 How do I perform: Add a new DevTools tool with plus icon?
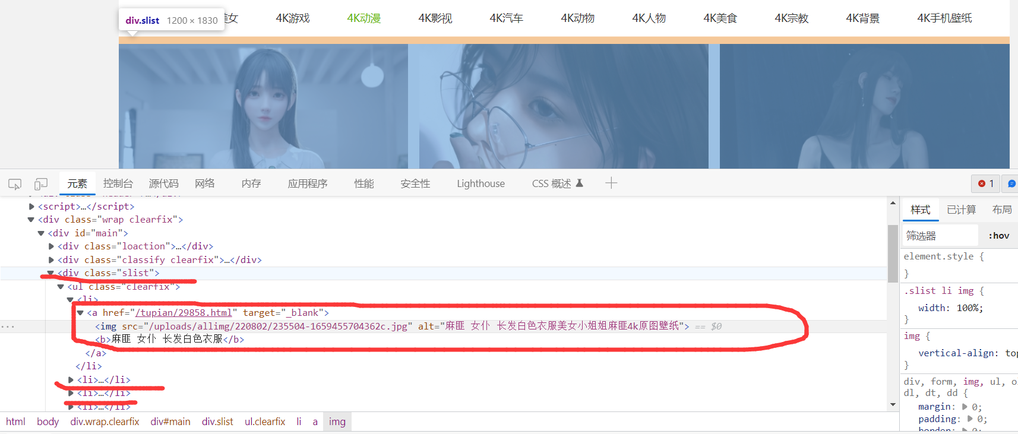point(611,183)
